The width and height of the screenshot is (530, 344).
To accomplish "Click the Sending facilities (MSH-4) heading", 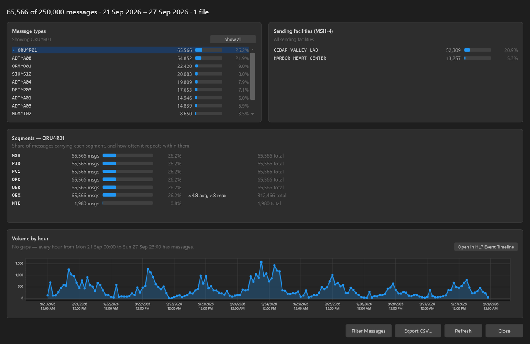I will click(303, 31).
